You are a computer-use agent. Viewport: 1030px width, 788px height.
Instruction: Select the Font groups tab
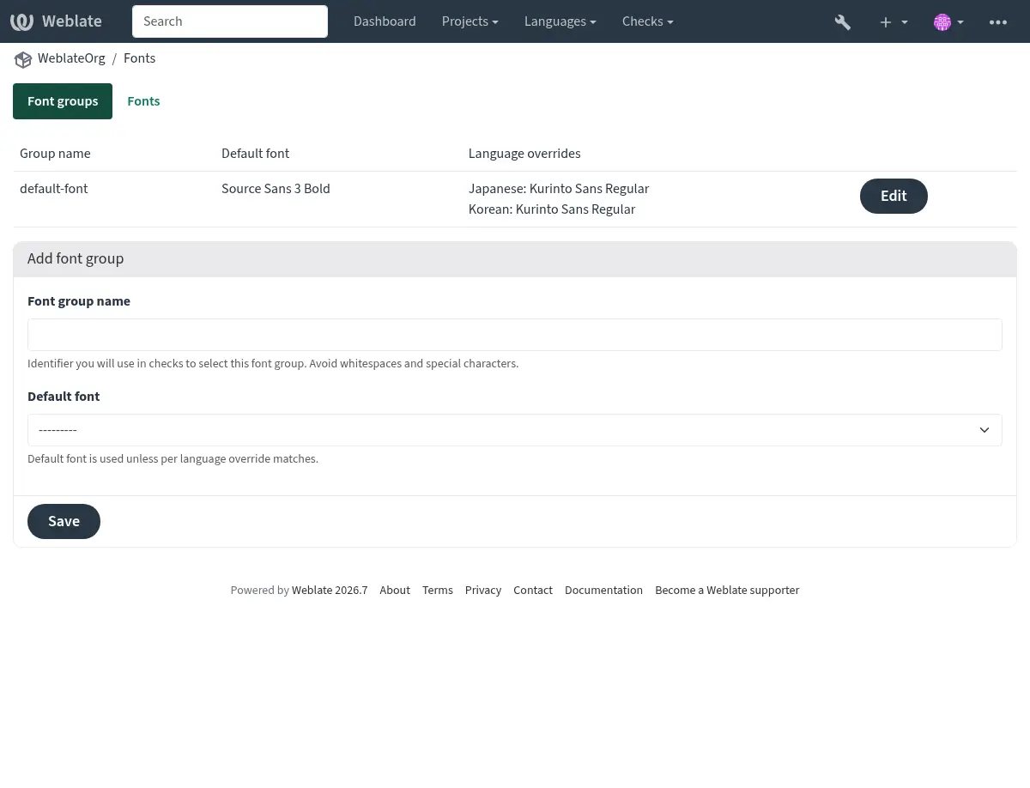[x=63, y=101]
